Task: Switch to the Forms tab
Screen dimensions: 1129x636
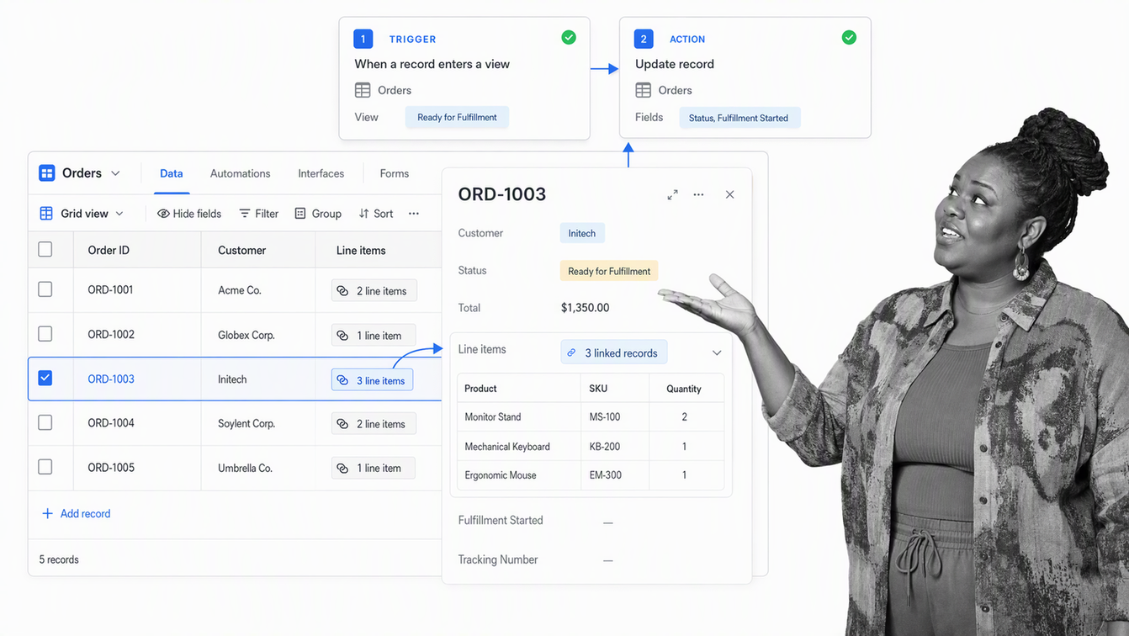Action: tap(395, 173)
